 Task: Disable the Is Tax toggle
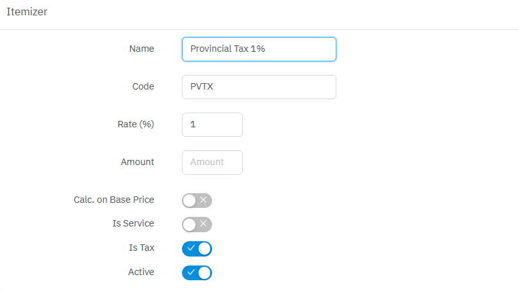(197, 248)
